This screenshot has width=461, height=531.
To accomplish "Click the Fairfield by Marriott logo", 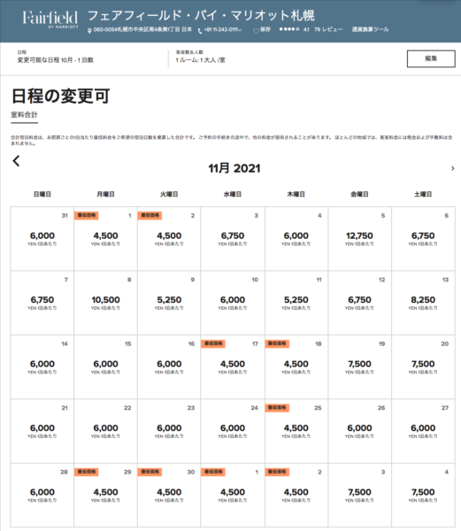I will (50, 19).
